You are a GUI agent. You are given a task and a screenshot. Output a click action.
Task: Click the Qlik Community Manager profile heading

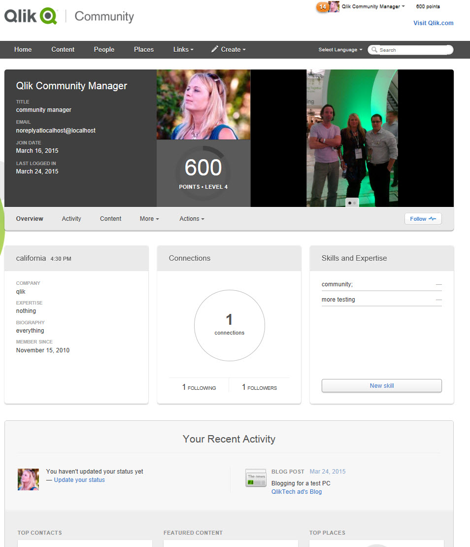pos(71,86)
